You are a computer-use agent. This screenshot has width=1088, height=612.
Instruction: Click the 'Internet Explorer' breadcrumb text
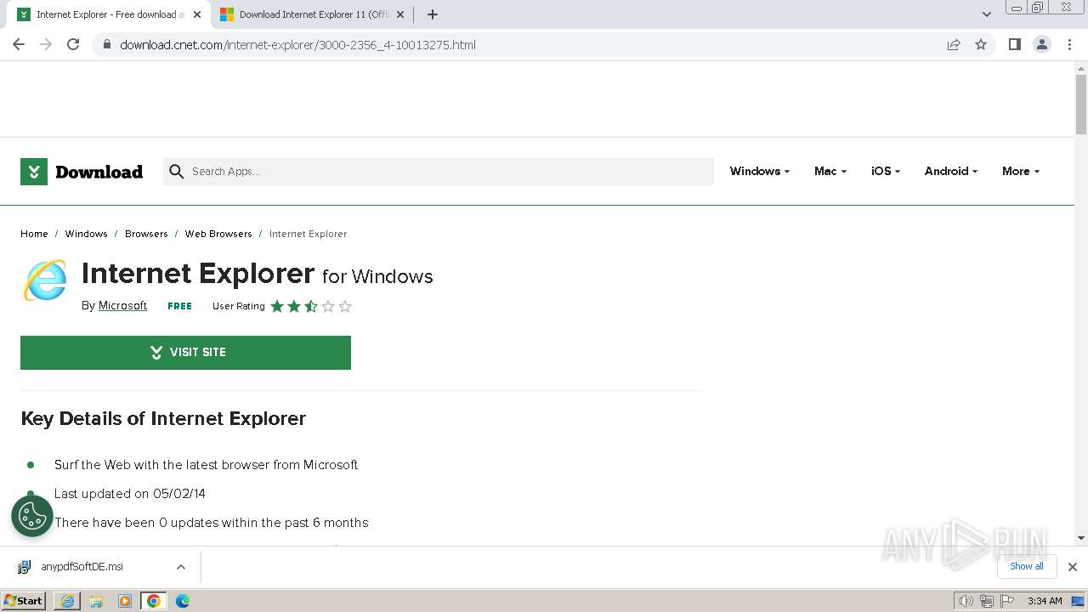pyautogui.click(x=308, y=234)
